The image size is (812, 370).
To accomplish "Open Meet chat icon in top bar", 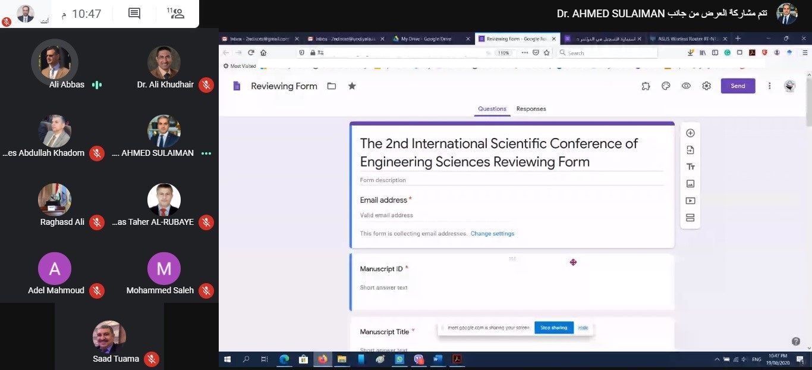I will tap(134, 13).
